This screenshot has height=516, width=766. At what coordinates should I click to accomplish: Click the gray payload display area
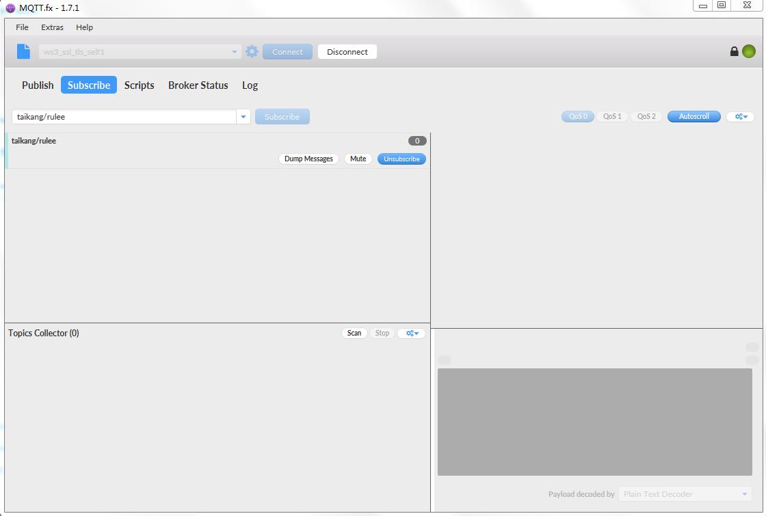[594, 422]
